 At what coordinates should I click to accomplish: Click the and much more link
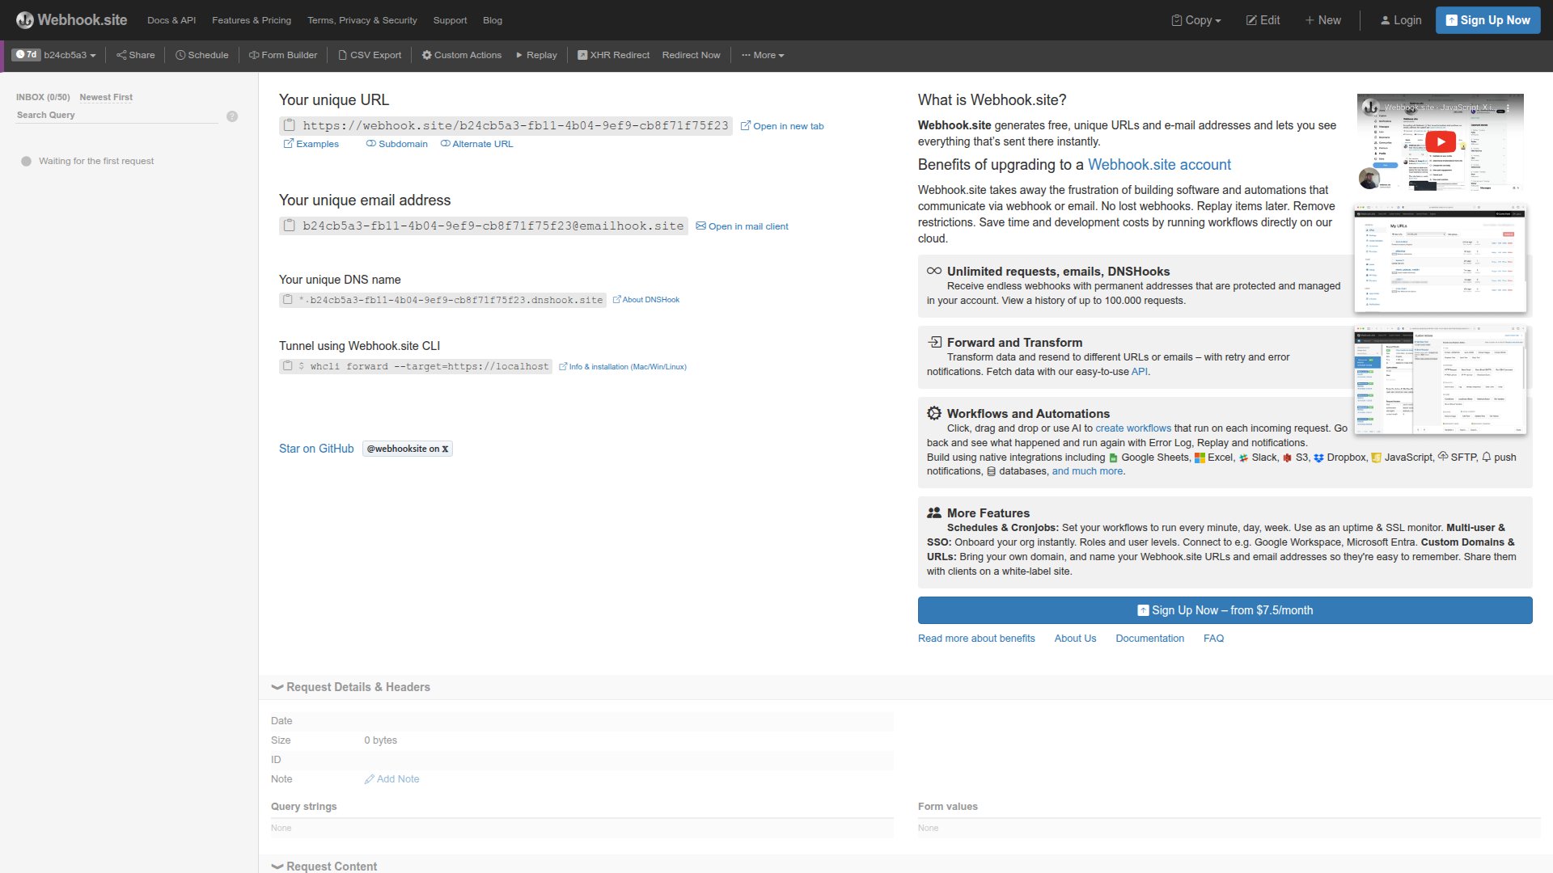pos(1087,471)
